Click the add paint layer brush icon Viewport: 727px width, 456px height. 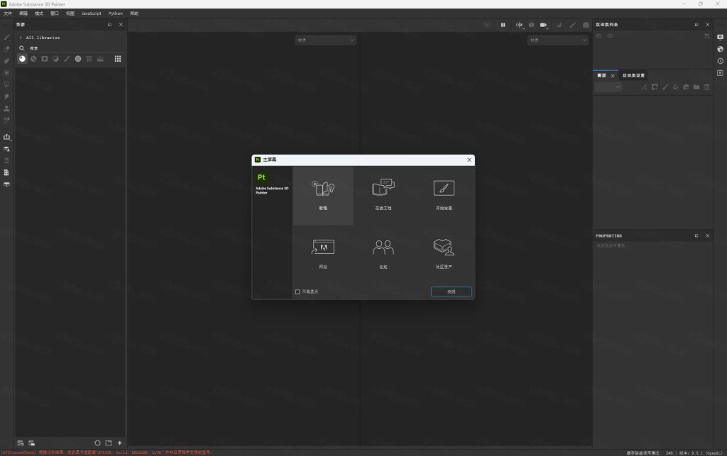(x=665, y=87)
